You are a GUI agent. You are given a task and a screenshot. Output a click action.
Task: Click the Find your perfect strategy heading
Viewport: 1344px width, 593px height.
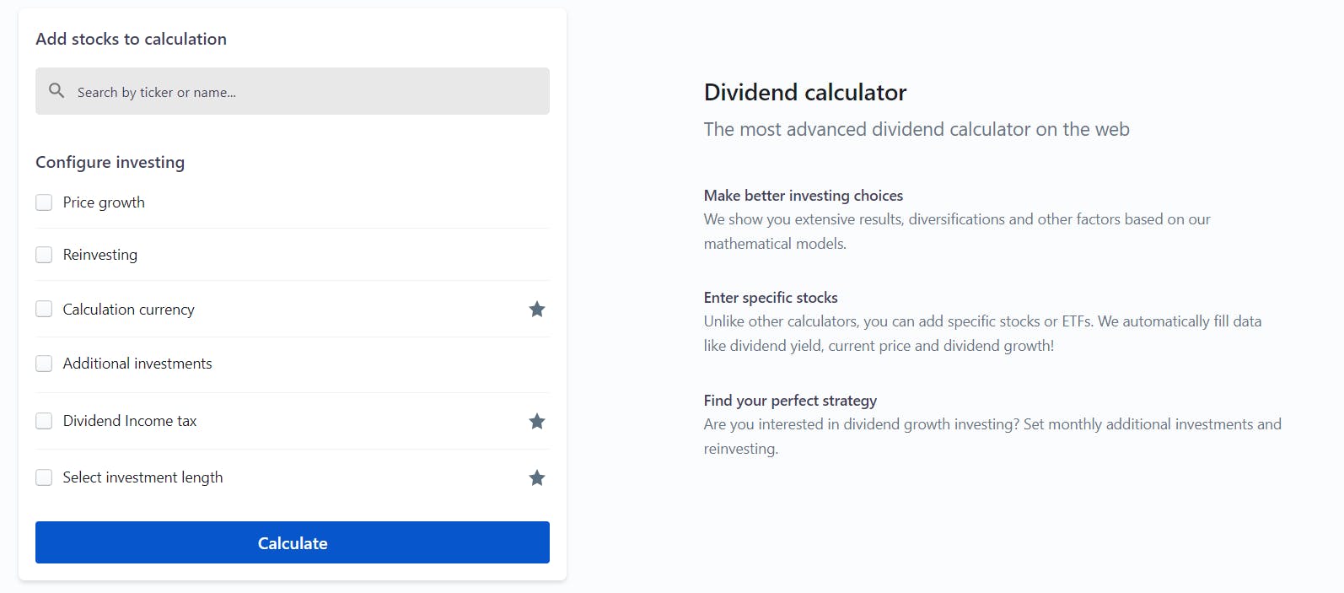click(790, 401)
